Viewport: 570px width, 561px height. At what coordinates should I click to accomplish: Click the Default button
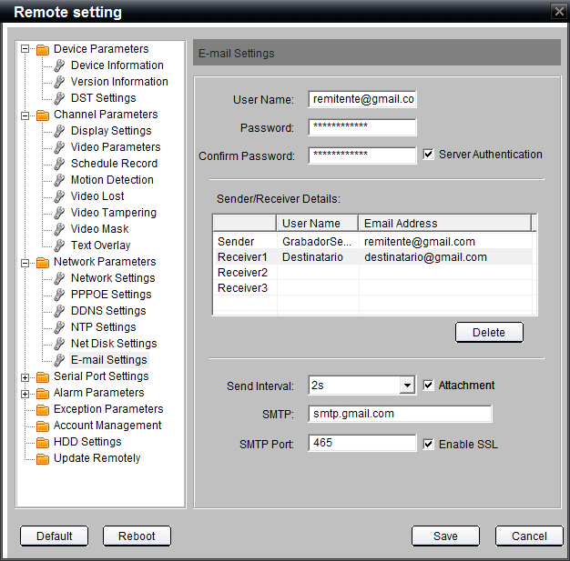[54, 536]
